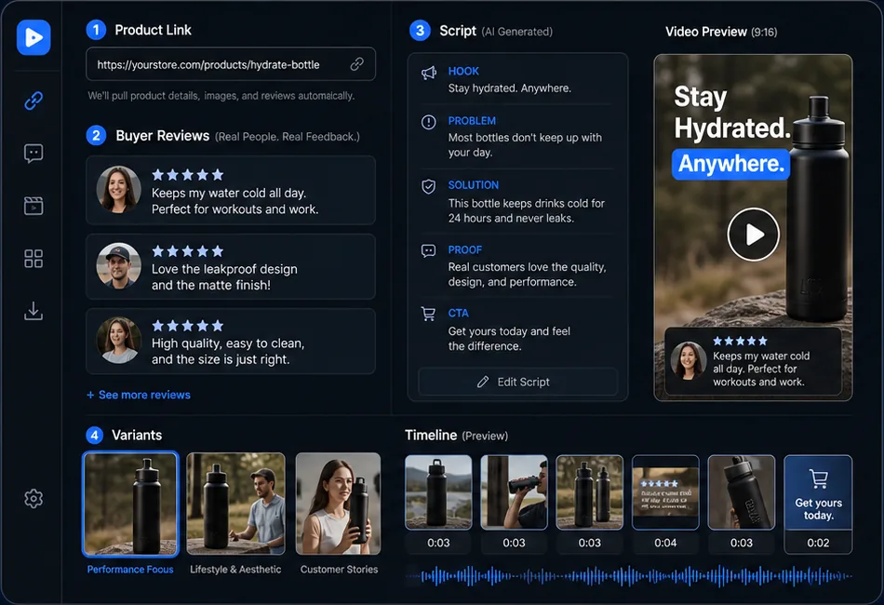Screen dimensions: 884x605
Task: Click the 'Customer Stories' label
Action: pos(339,570)
